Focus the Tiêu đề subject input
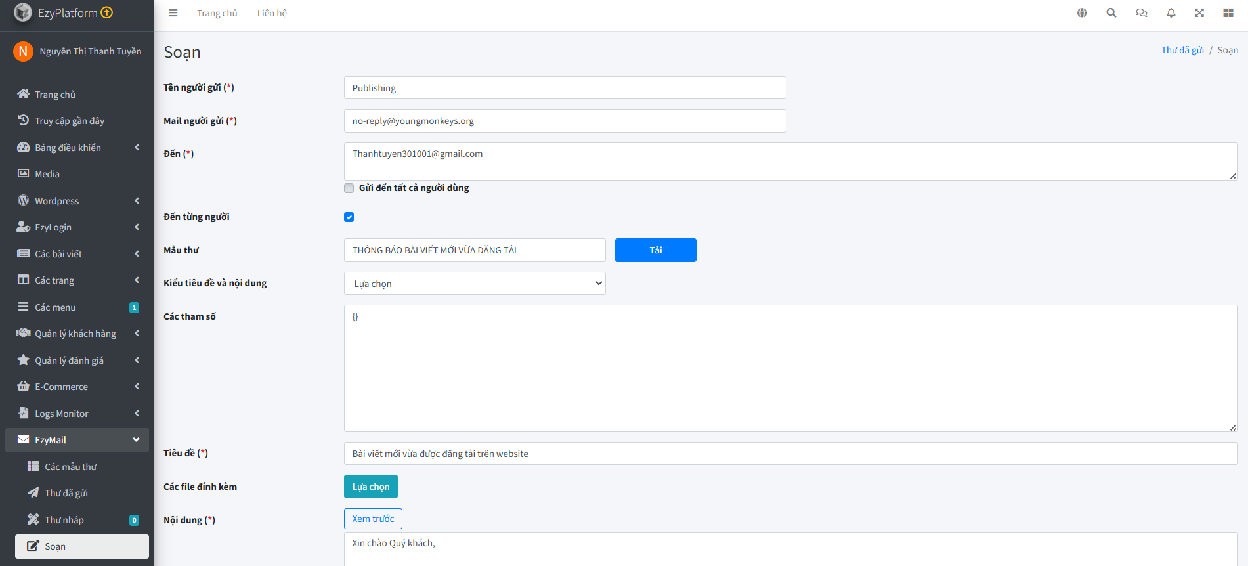Screen dimensions: 1248x566 point(791,454)
